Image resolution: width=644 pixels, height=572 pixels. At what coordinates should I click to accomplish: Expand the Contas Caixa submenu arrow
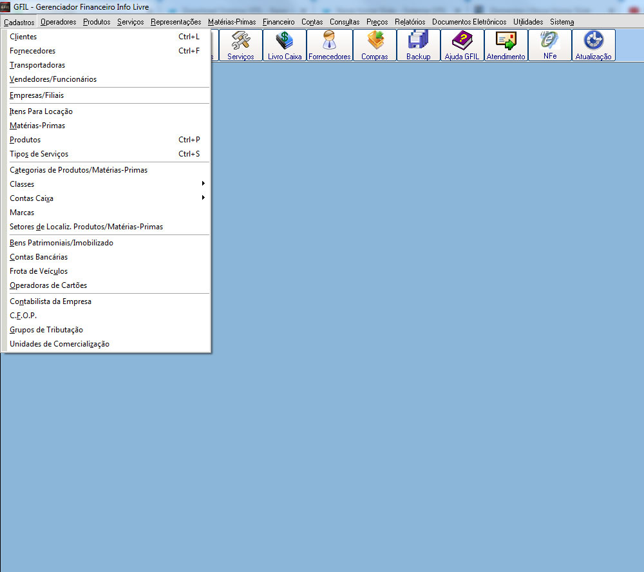[204, 198]
